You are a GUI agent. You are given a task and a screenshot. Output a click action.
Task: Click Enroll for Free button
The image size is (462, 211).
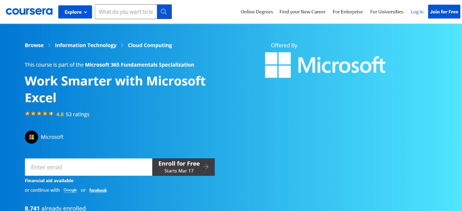(184, 167)
